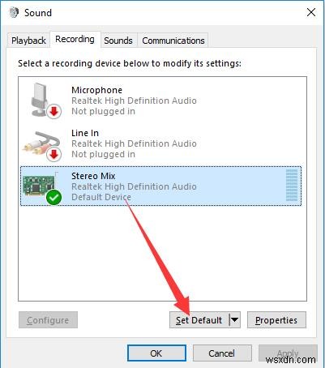Image resolution: width=325 pixels, height=368 pixels.
Task: Open the Set Default dropdown arrow
Action: [234, 320]
